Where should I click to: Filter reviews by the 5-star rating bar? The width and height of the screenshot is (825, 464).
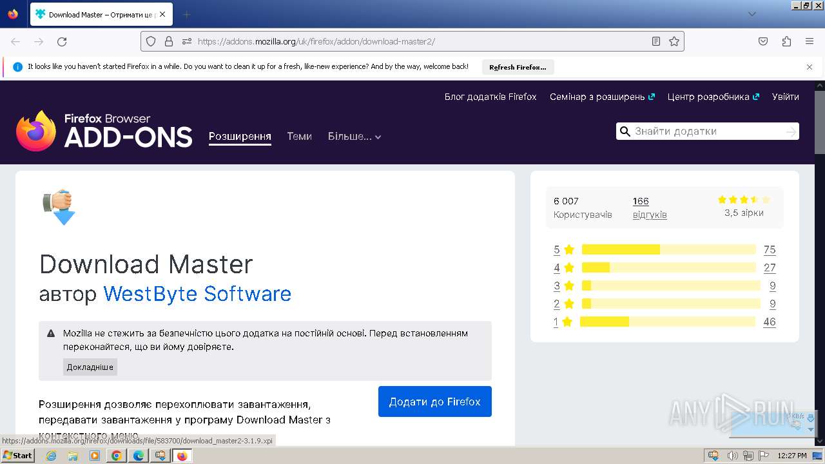[x=668, y=250]
